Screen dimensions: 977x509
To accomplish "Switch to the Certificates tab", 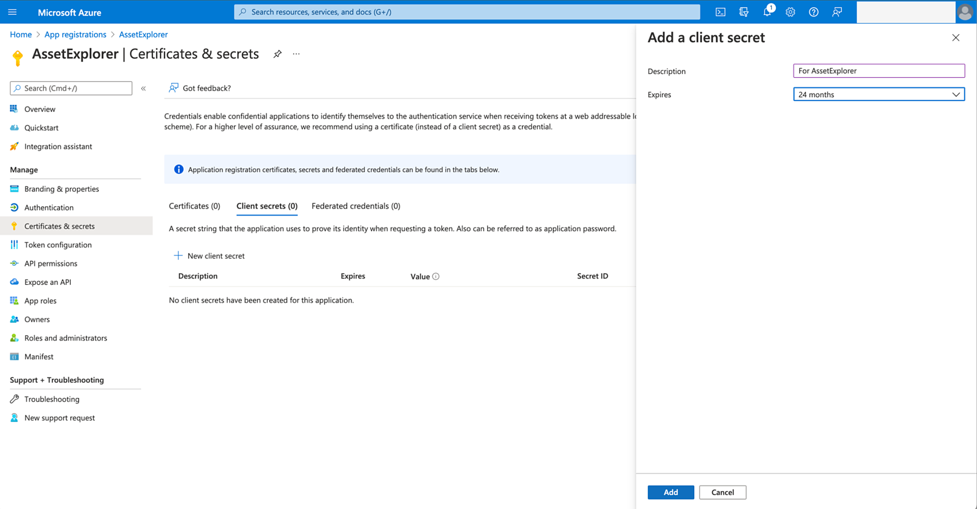I will click(194, 206).
